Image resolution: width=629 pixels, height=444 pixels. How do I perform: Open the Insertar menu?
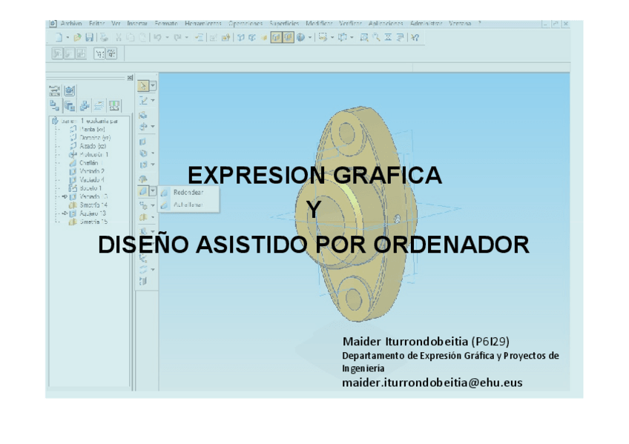[137, 24]
